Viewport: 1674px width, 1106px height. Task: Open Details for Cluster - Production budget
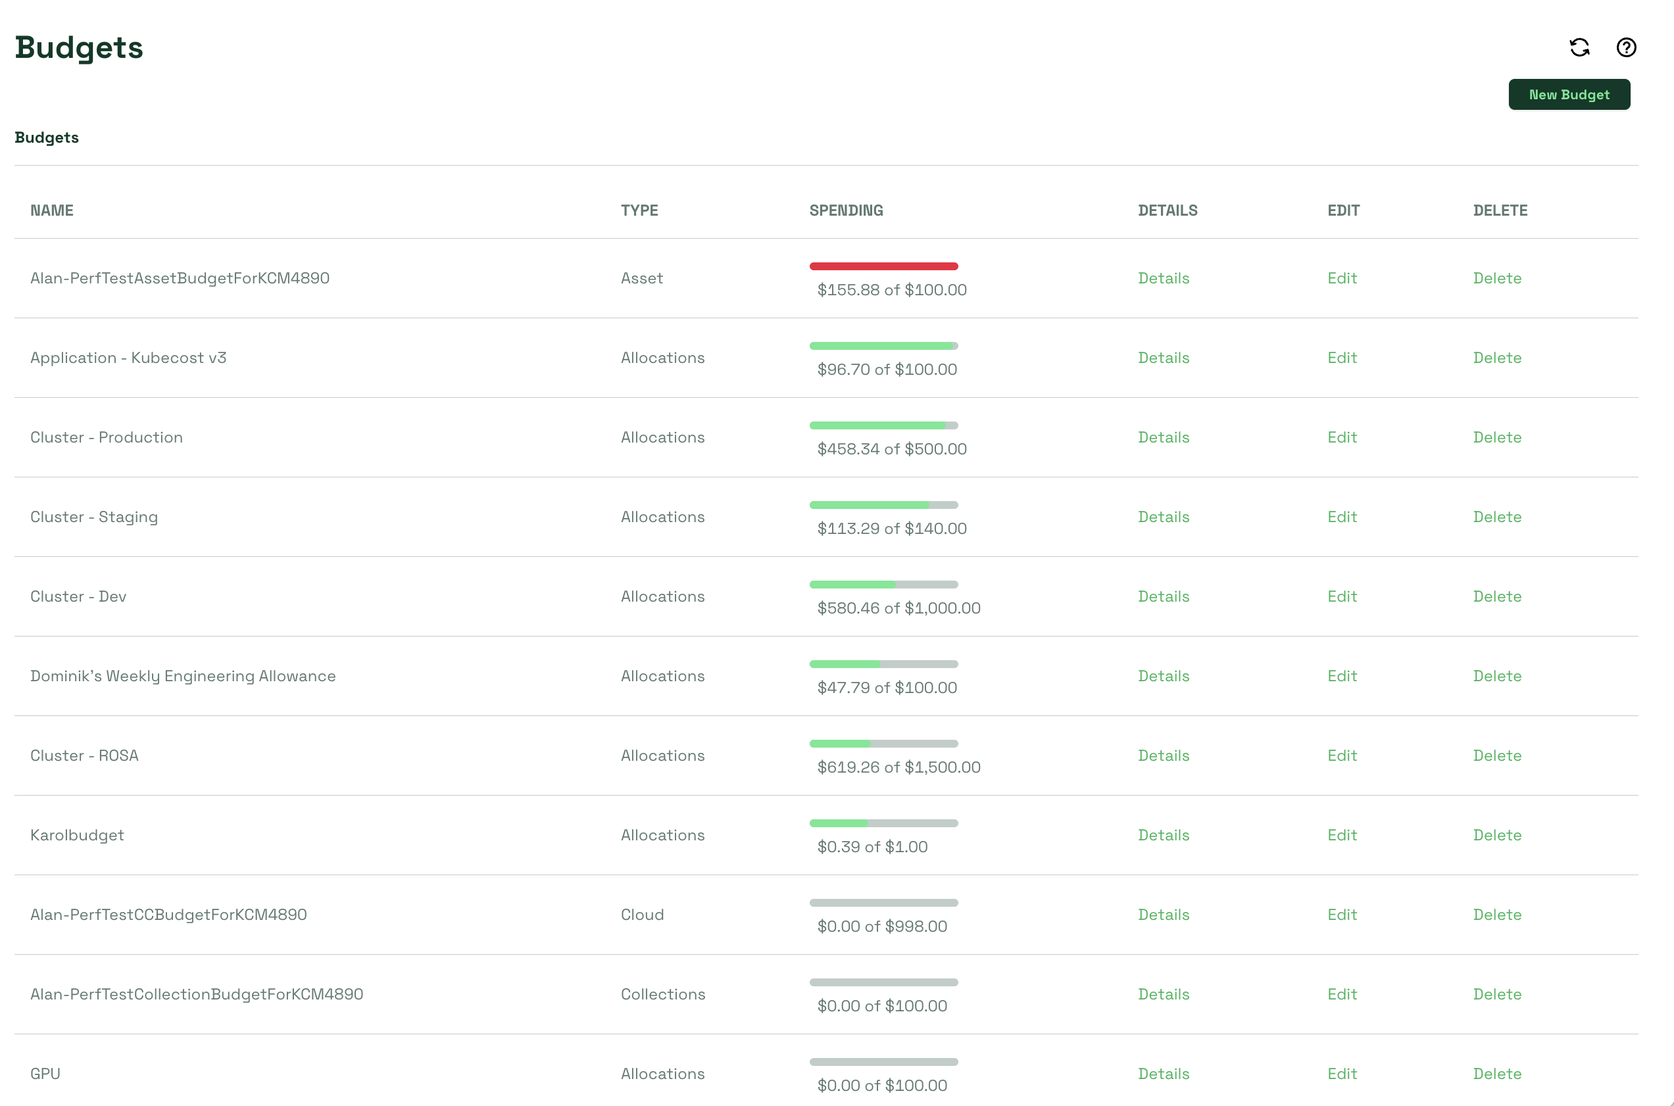pyautogui.click(x=1162, y=437)
